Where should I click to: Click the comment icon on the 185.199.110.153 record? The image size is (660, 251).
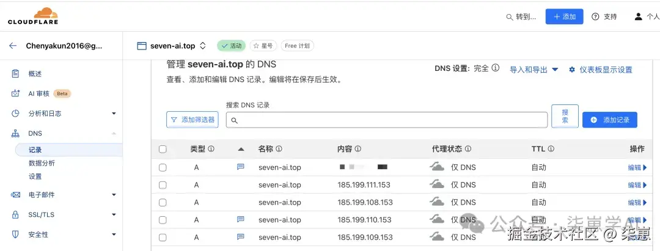241,219
